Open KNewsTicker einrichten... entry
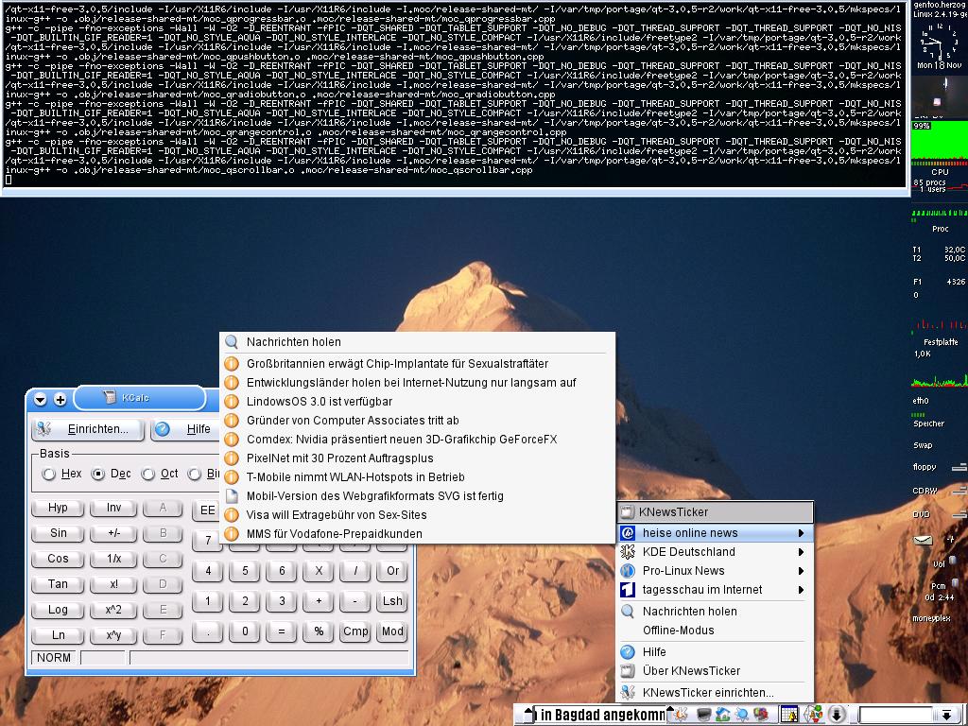This screenshot has height=726, width=968. tap(715, 693)
